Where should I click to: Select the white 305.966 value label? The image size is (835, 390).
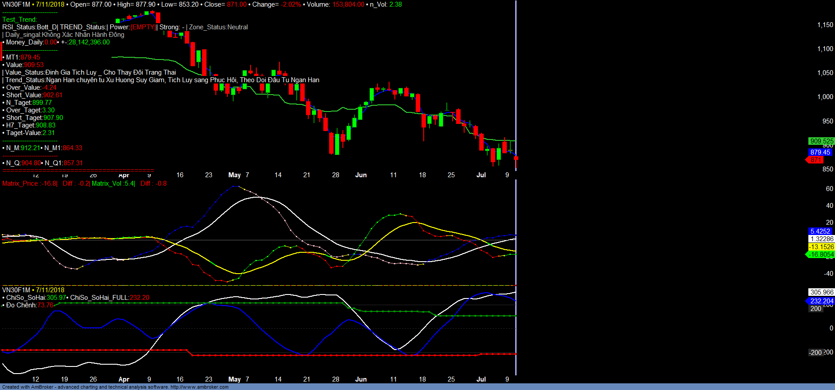[x=822, y=292]
